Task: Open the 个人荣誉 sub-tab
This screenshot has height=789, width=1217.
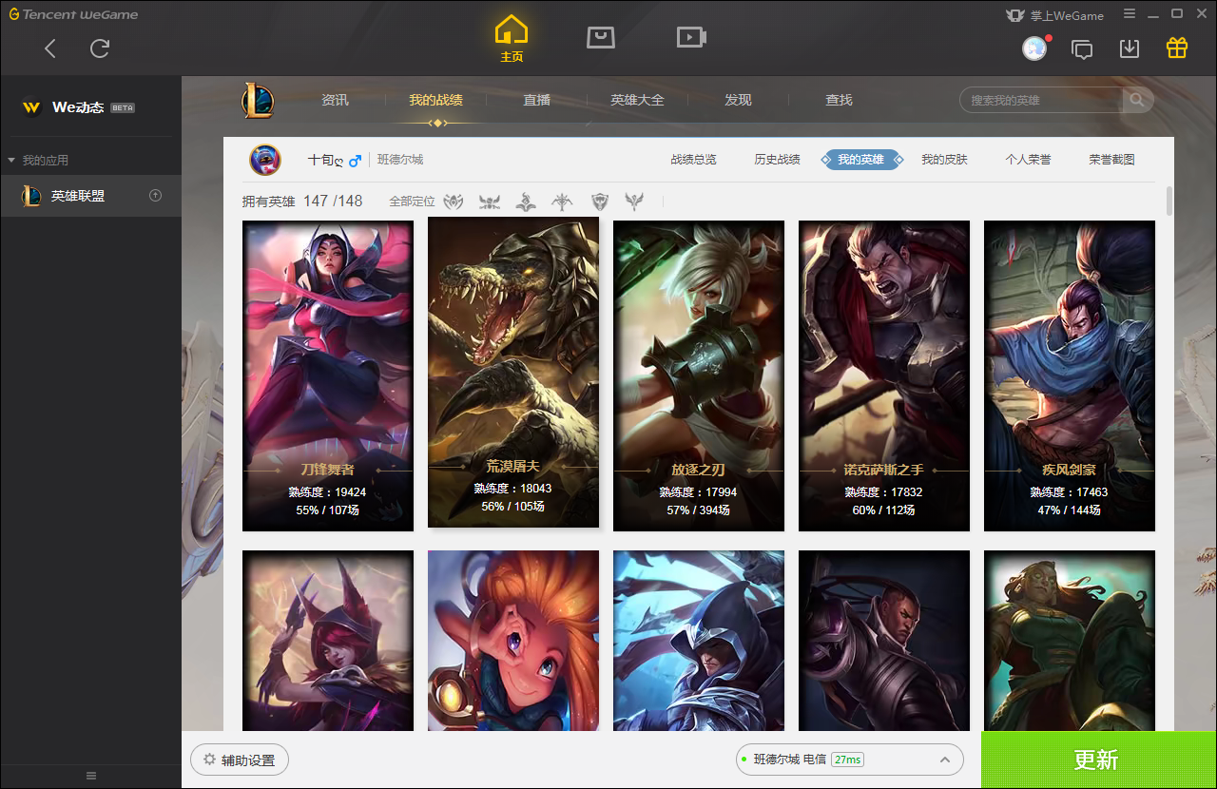Action: [1029, 160]
